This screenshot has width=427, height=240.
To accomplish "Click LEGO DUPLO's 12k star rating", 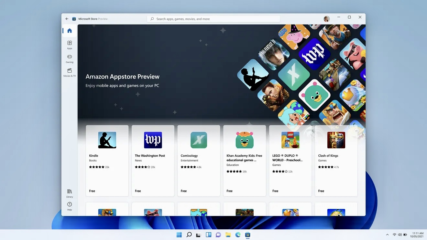I will coord(282,172).
